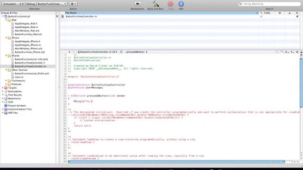
Task: Collapse the iPad group
Action: click(6, 20)
